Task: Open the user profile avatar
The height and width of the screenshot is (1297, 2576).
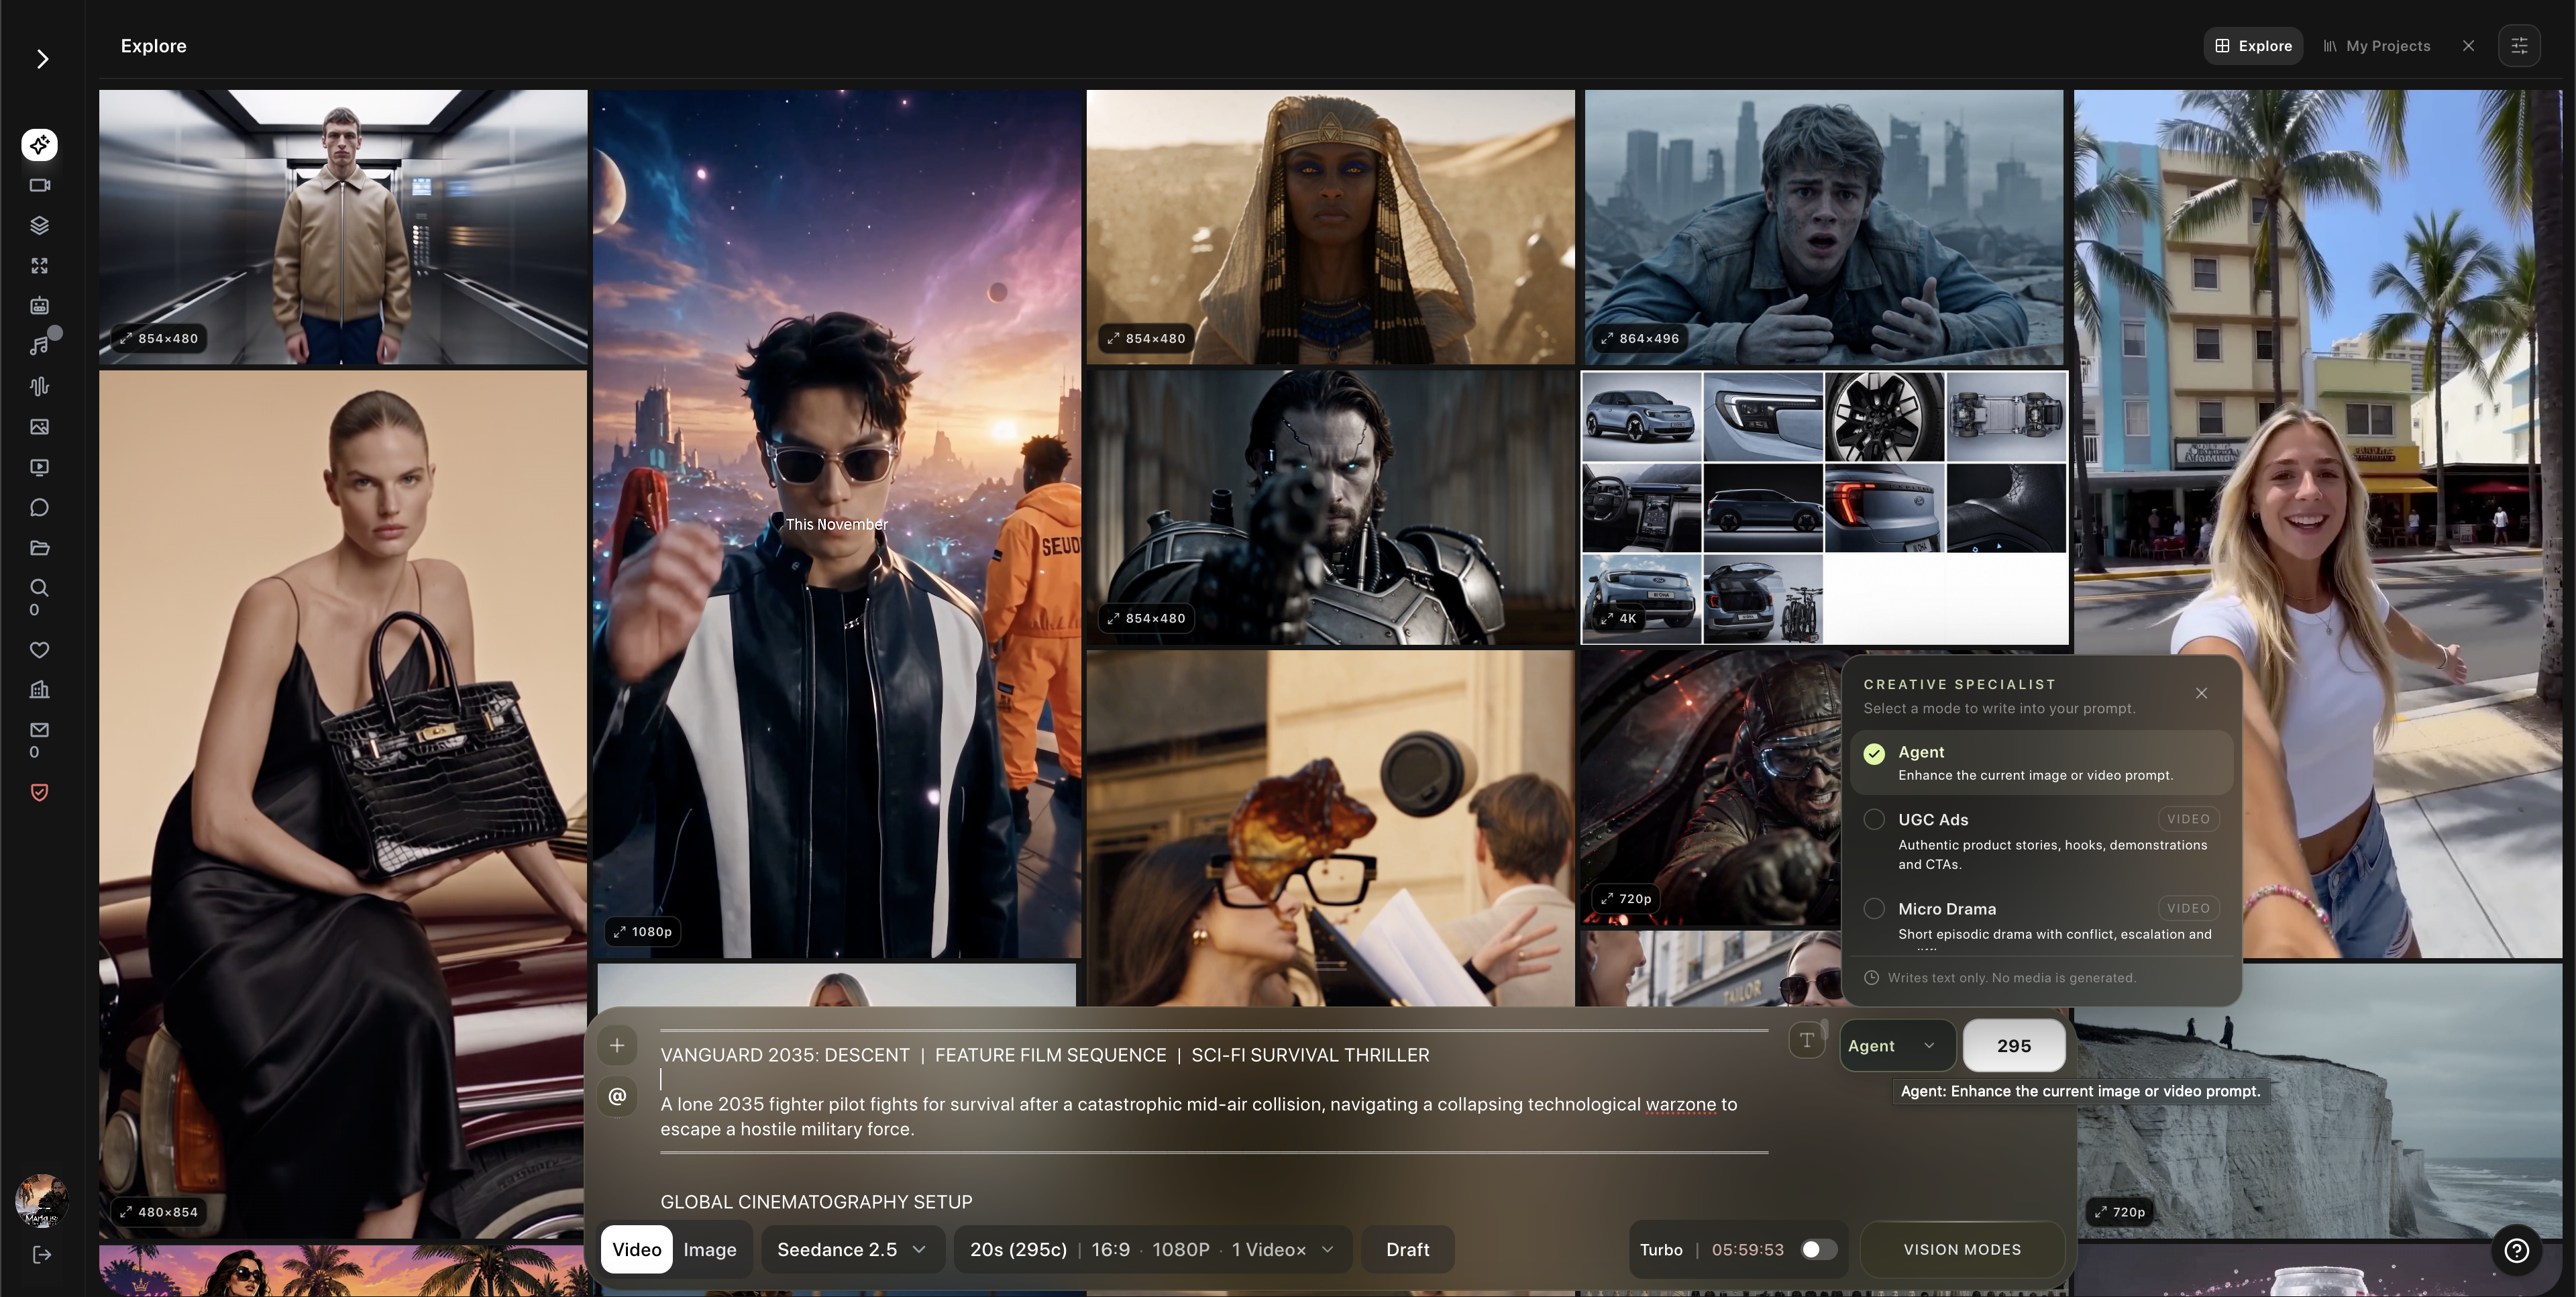Action: pyautogui.click(x=41, y=1200)
